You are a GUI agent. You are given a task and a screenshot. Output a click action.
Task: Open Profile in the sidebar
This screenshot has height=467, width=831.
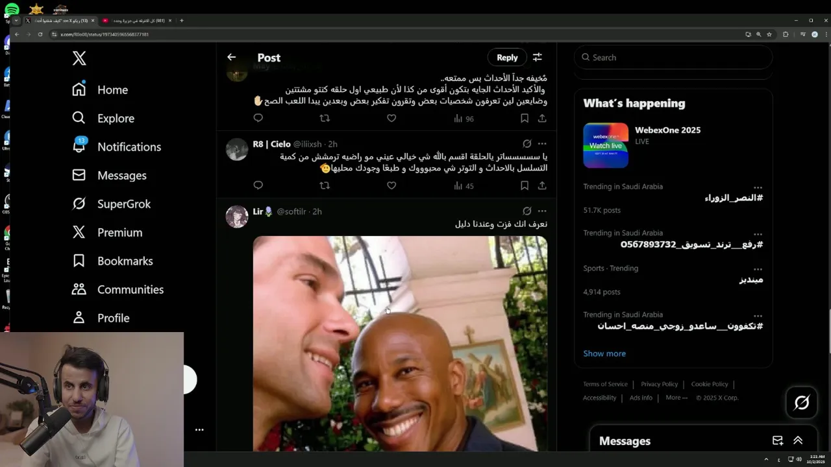click(x=101, y=318)
